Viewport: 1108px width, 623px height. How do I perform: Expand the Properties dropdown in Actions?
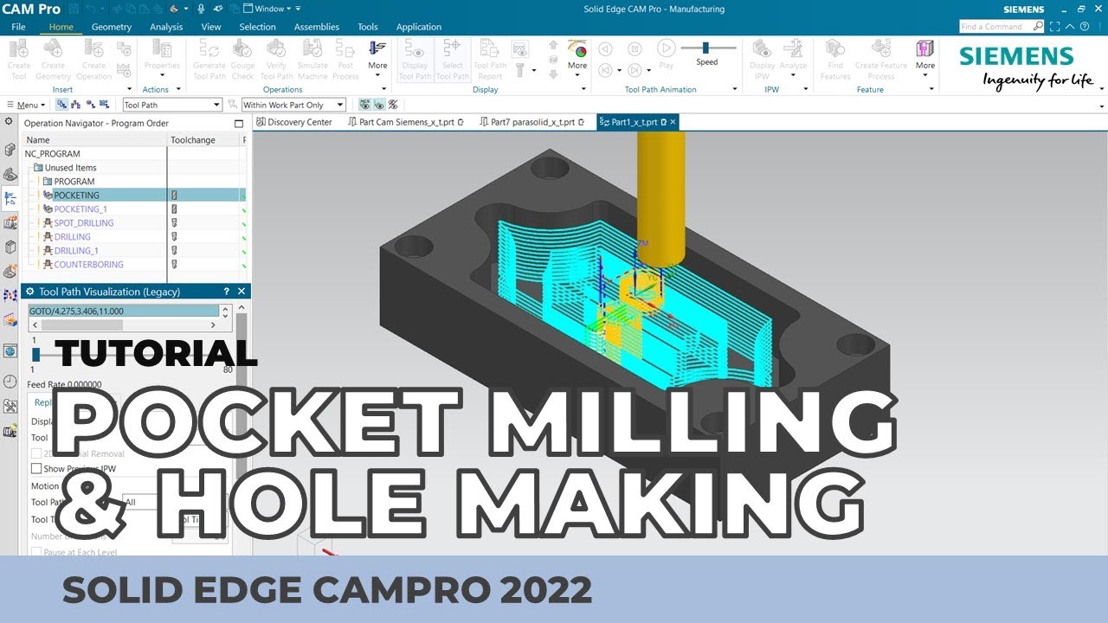[x=162, y=74]
